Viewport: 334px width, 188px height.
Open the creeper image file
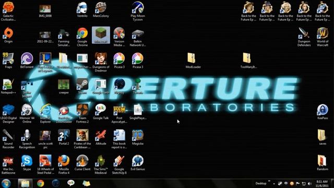[x=64, y=87]
